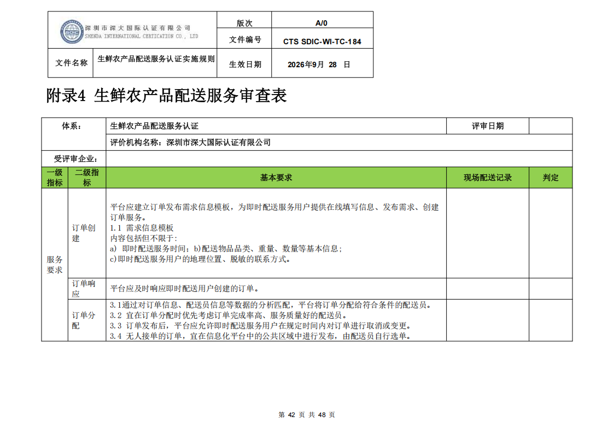Select the line starting '3.1通过对订单信息'
This screenshot has height=434, width=614.
(x=270, y=305)
